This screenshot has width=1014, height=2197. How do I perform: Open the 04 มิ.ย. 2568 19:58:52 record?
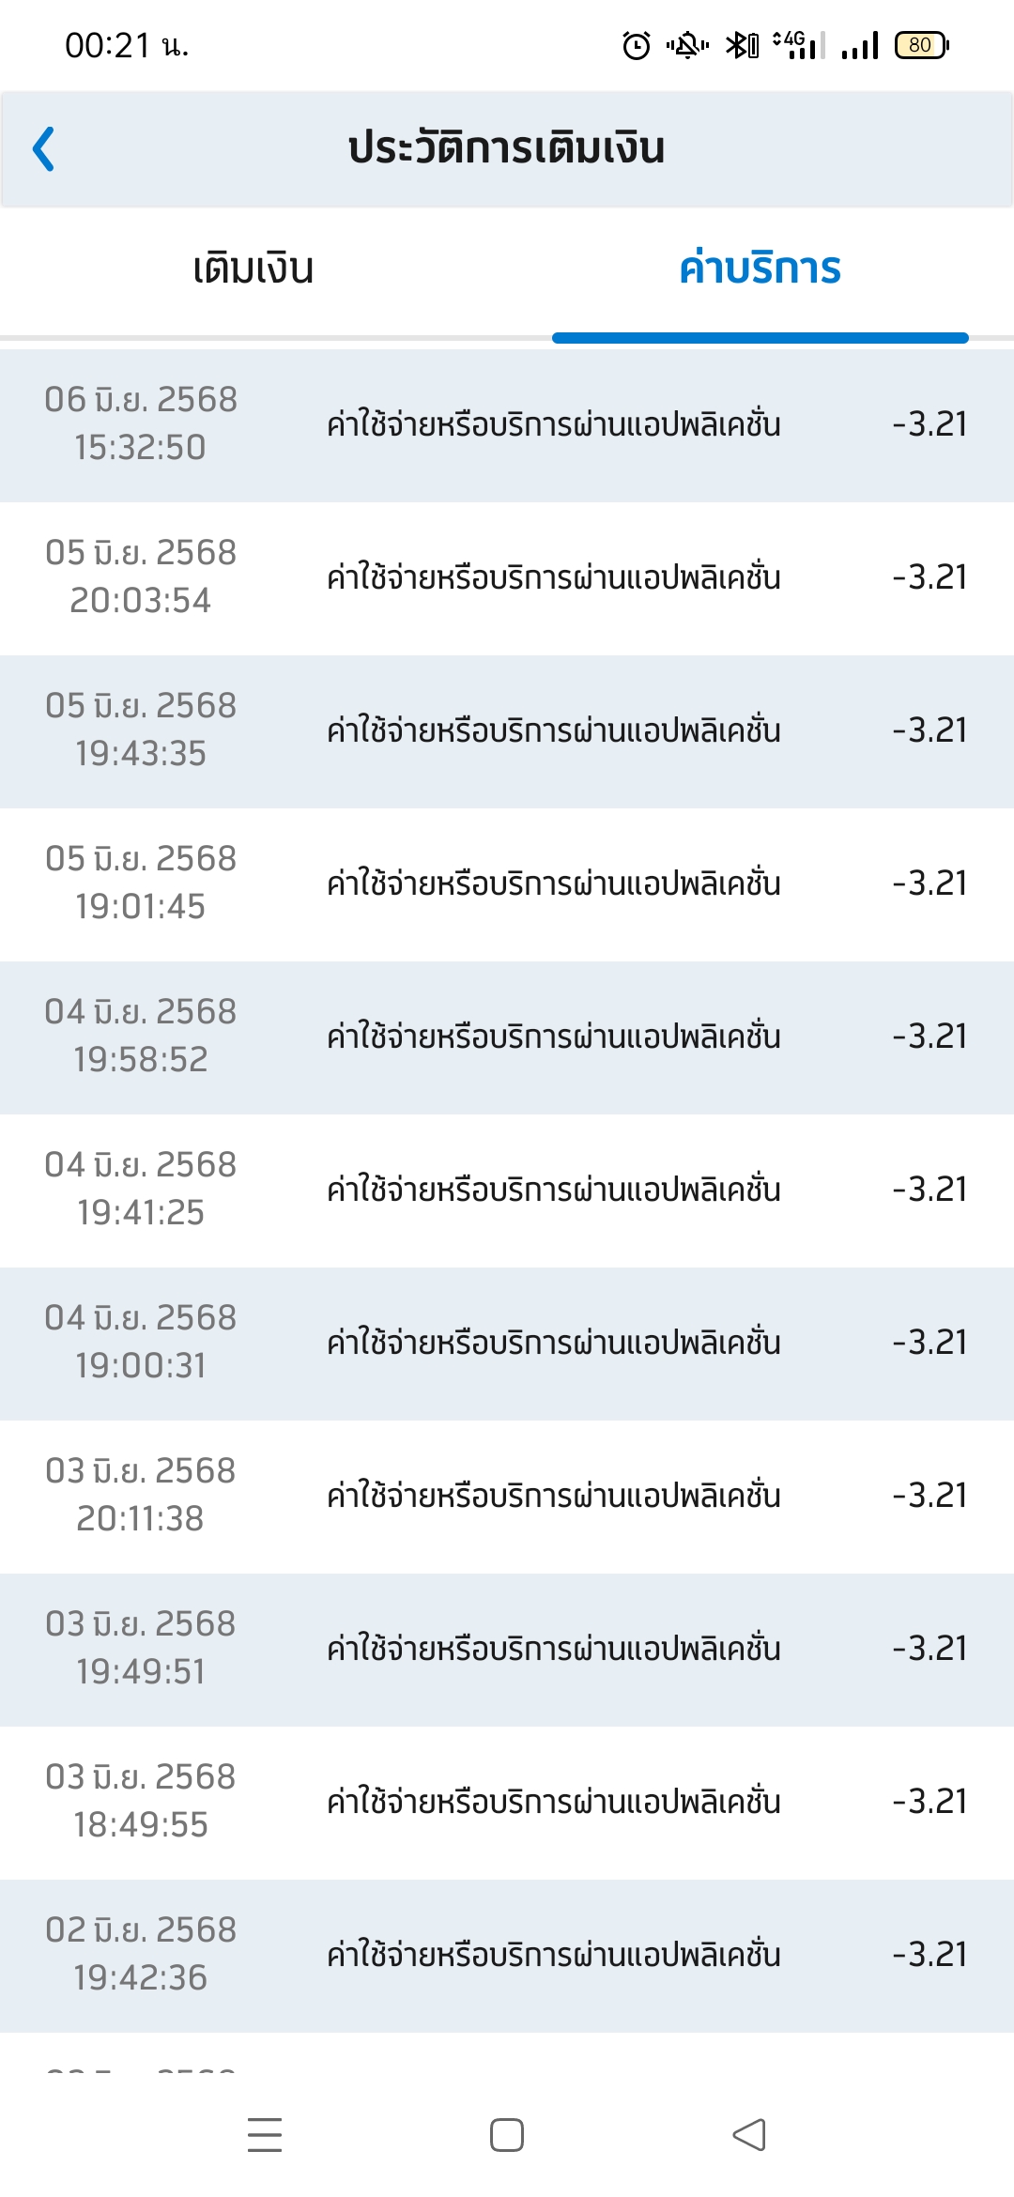point(507,1037)
